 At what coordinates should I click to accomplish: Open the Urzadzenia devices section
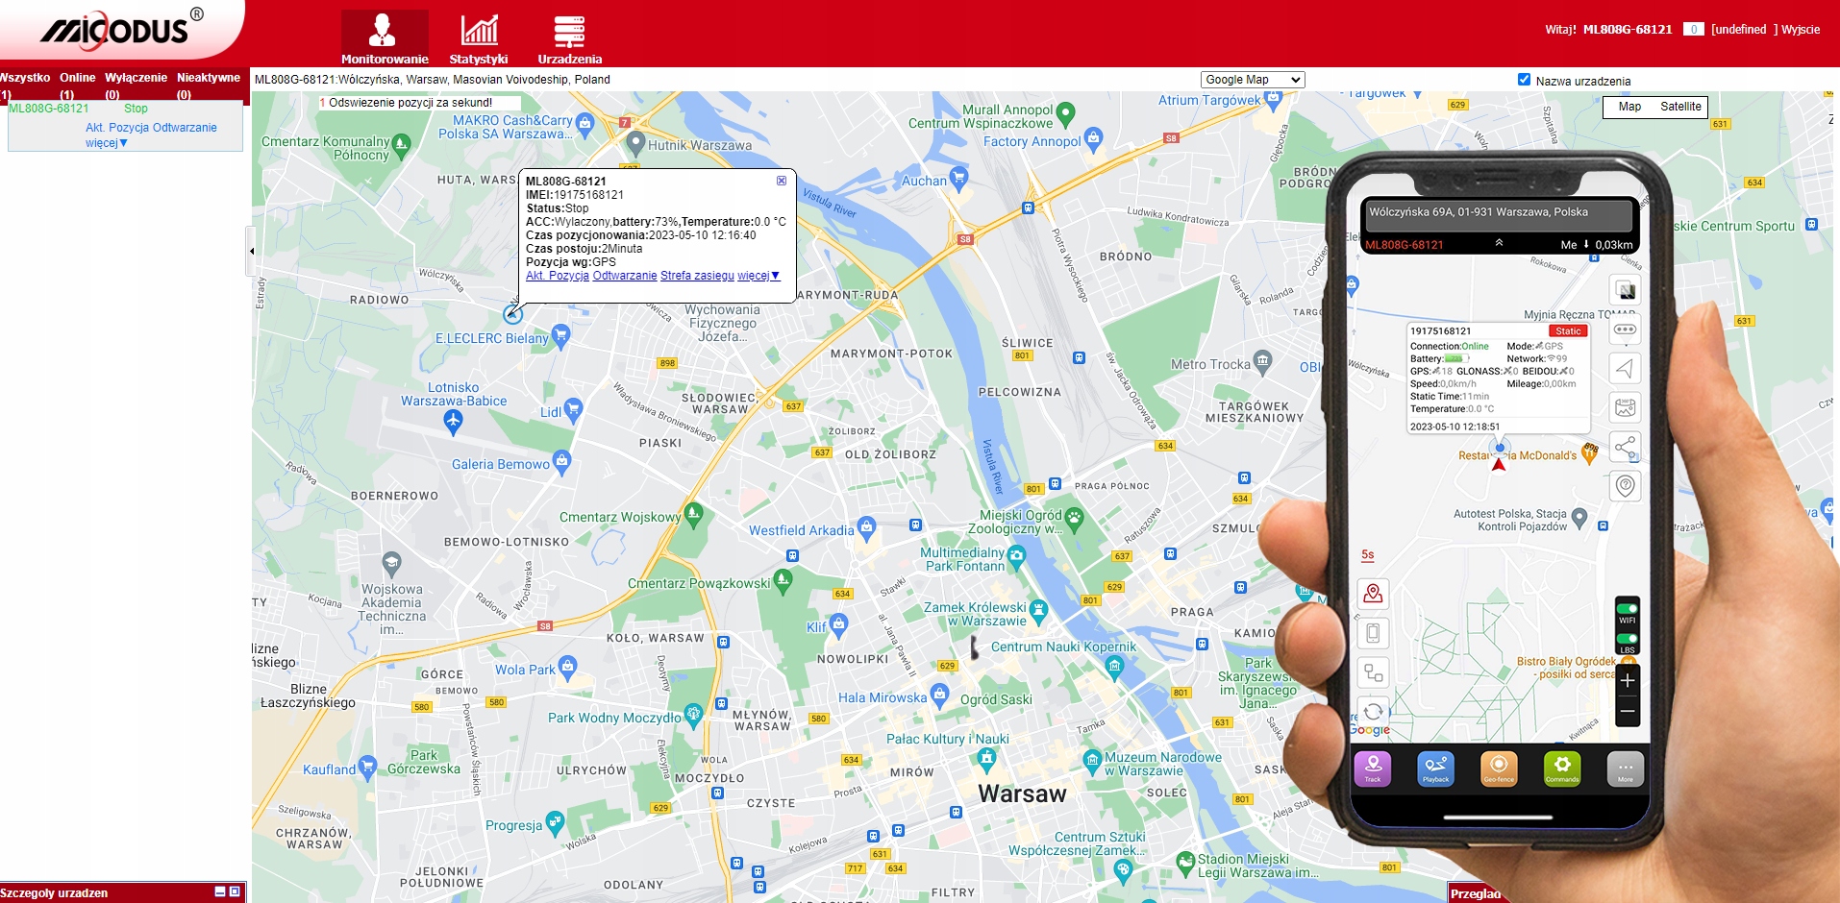click(569, 38)
